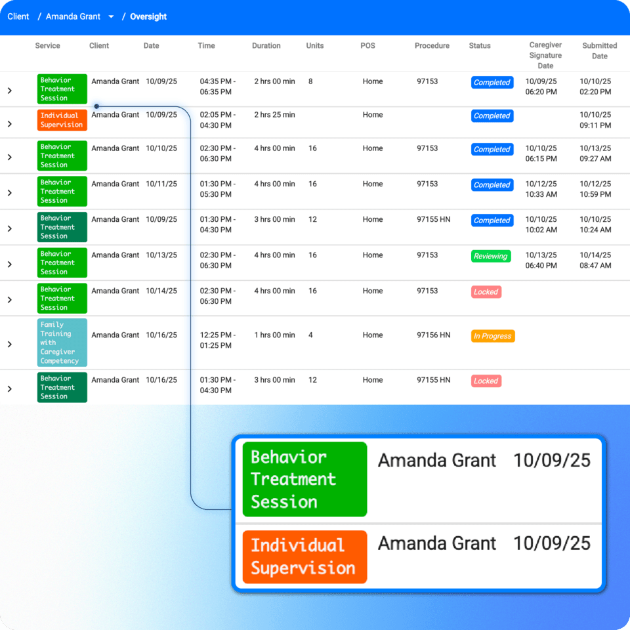Click the Completed status pill for the 10/11/25 session
This screenshot has width=630, height=630.
coord(492,184)
